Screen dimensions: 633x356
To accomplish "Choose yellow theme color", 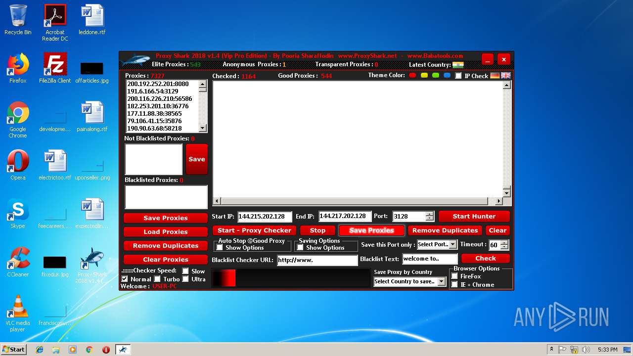I will [424, 75].
